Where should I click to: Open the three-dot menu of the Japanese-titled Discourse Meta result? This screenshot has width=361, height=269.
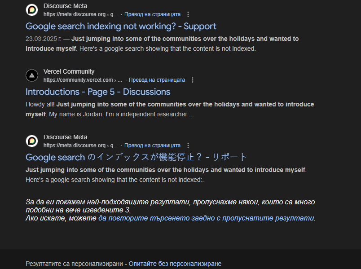point(188,146)
